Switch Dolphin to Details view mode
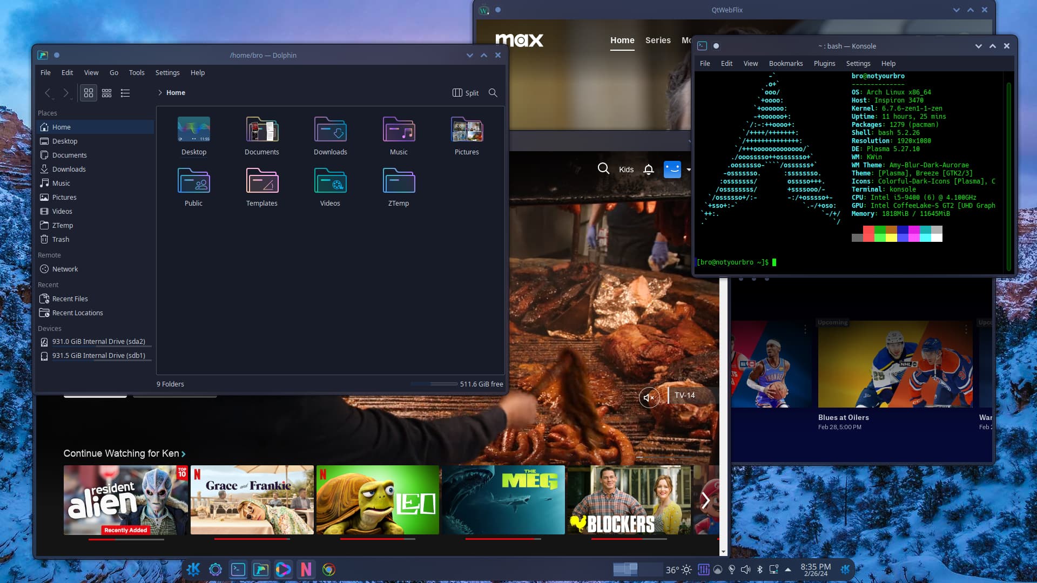The width and height of the screenshot is (1037, 583). coord(125,93)
